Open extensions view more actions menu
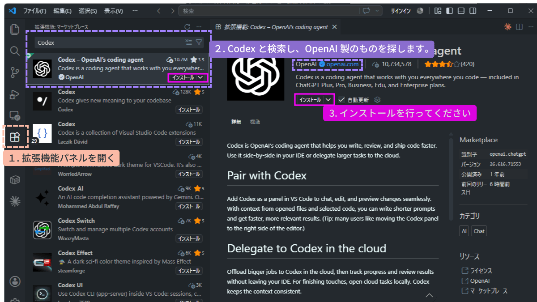 point(199,27)
